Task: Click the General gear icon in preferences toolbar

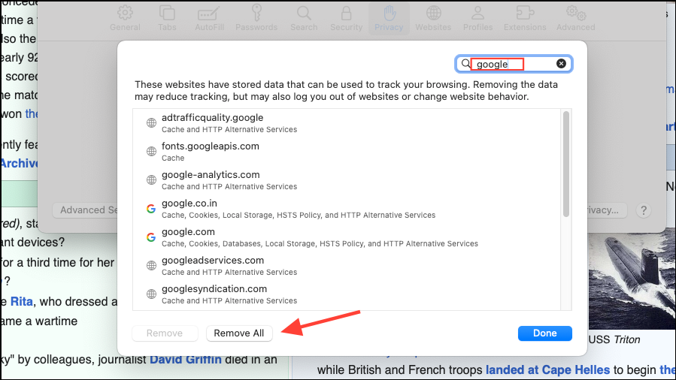Action: click(125, 13)
